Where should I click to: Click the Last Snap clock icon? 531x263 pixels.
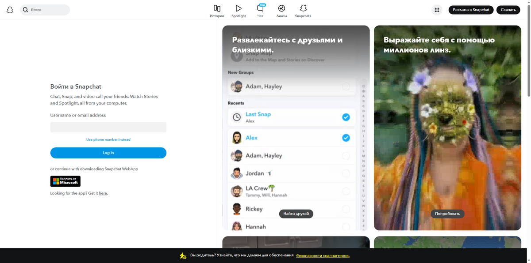[237, 117]
